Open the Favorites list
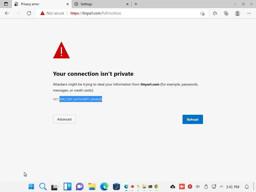Image resolution: width=256 pixels, height=192 pixels. click(215, 13)
